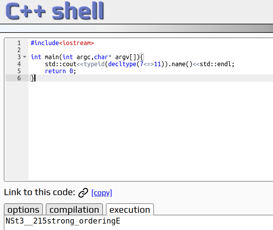The width and height of the screenshot is (273, 230).
Task: Click line number 6 in the gutter
Action: tap(19, 78)
